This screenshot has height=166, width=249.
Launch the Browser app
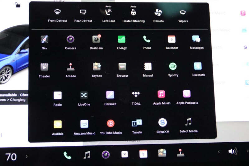coord(122,70)
